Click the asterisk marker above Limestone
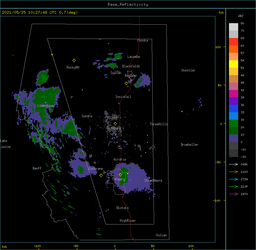The image size is (256, 250). pos(45,103)
